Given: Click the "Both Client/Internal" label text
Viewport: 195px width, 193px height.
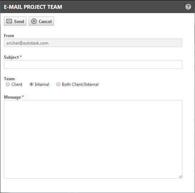Looking at the screenshot, I should (80, 84).
